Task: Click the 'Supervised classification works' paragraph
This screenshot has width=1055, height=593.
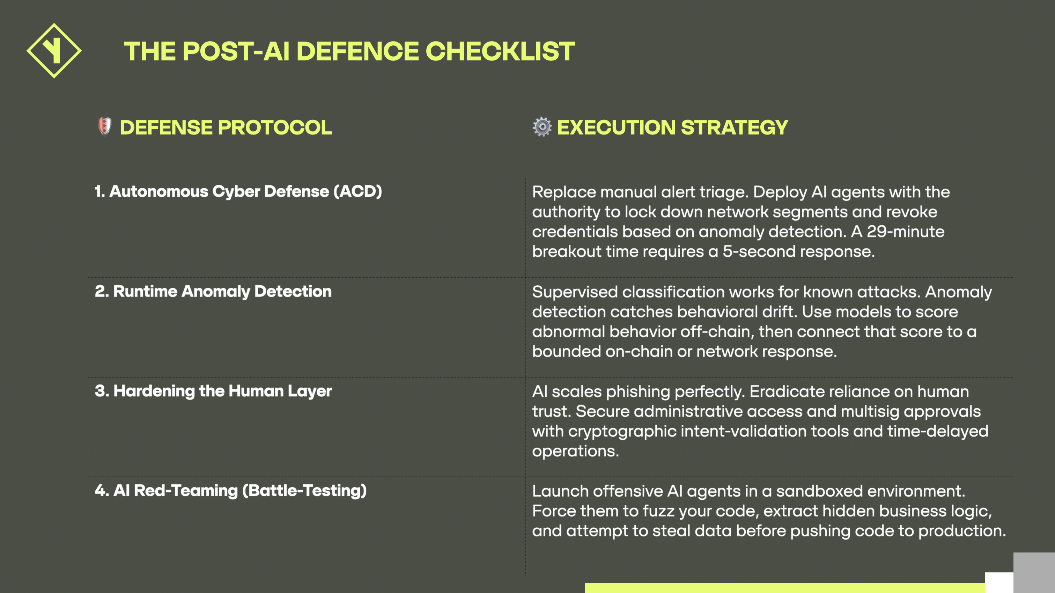Action: [x=762, y=322]
